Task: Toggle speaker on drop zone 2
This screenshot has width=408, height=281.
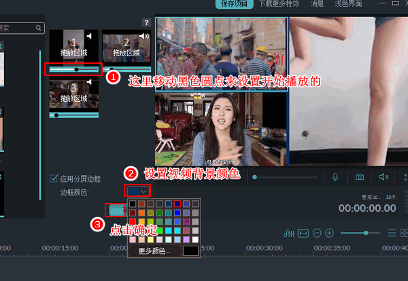Action: click(x=144, y=36)
